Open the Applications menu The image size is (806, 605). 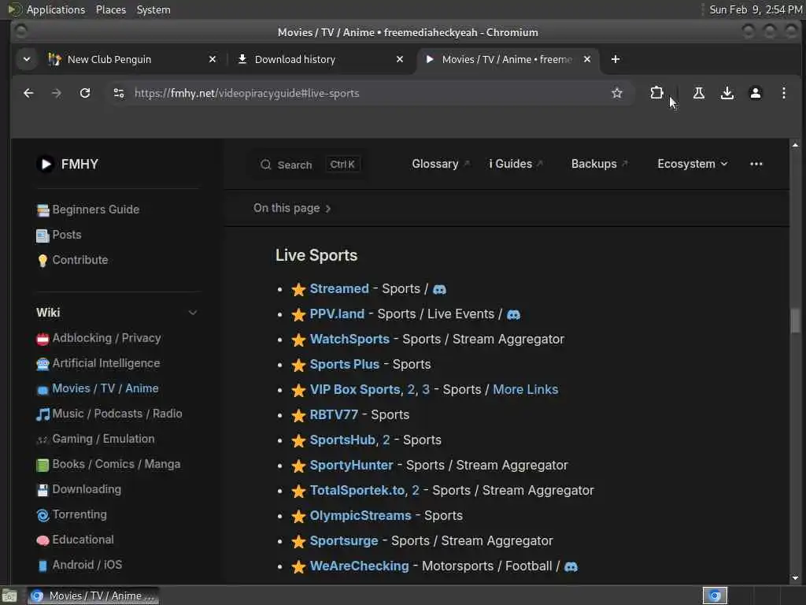pos(56,9)
